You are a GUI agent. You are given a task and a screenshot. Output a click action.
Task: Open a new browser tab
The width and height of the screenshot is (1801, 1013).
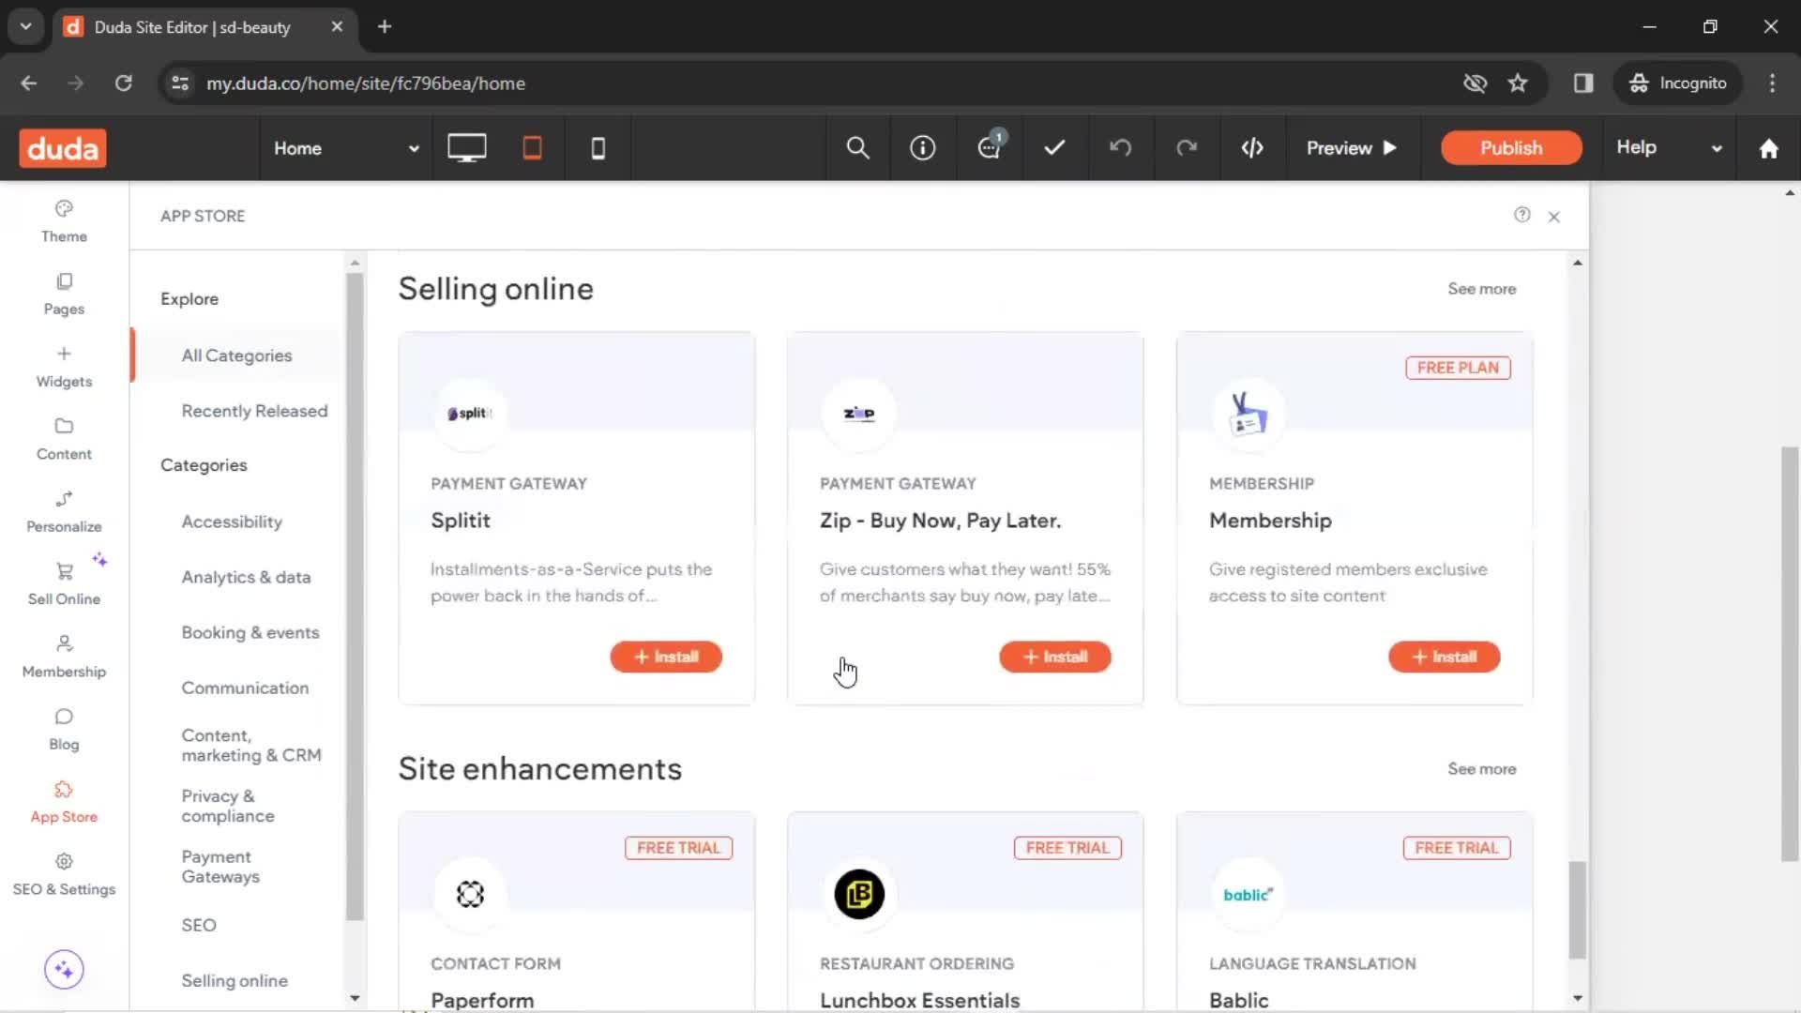tap(385, 26)
